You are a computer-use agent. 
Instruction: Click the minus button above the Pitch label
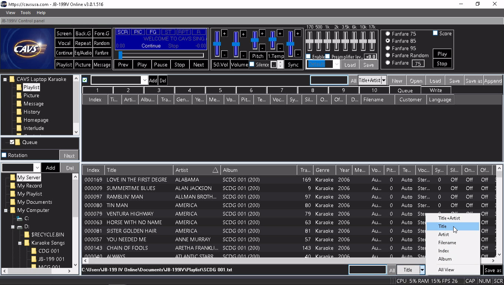coord(262,47)
